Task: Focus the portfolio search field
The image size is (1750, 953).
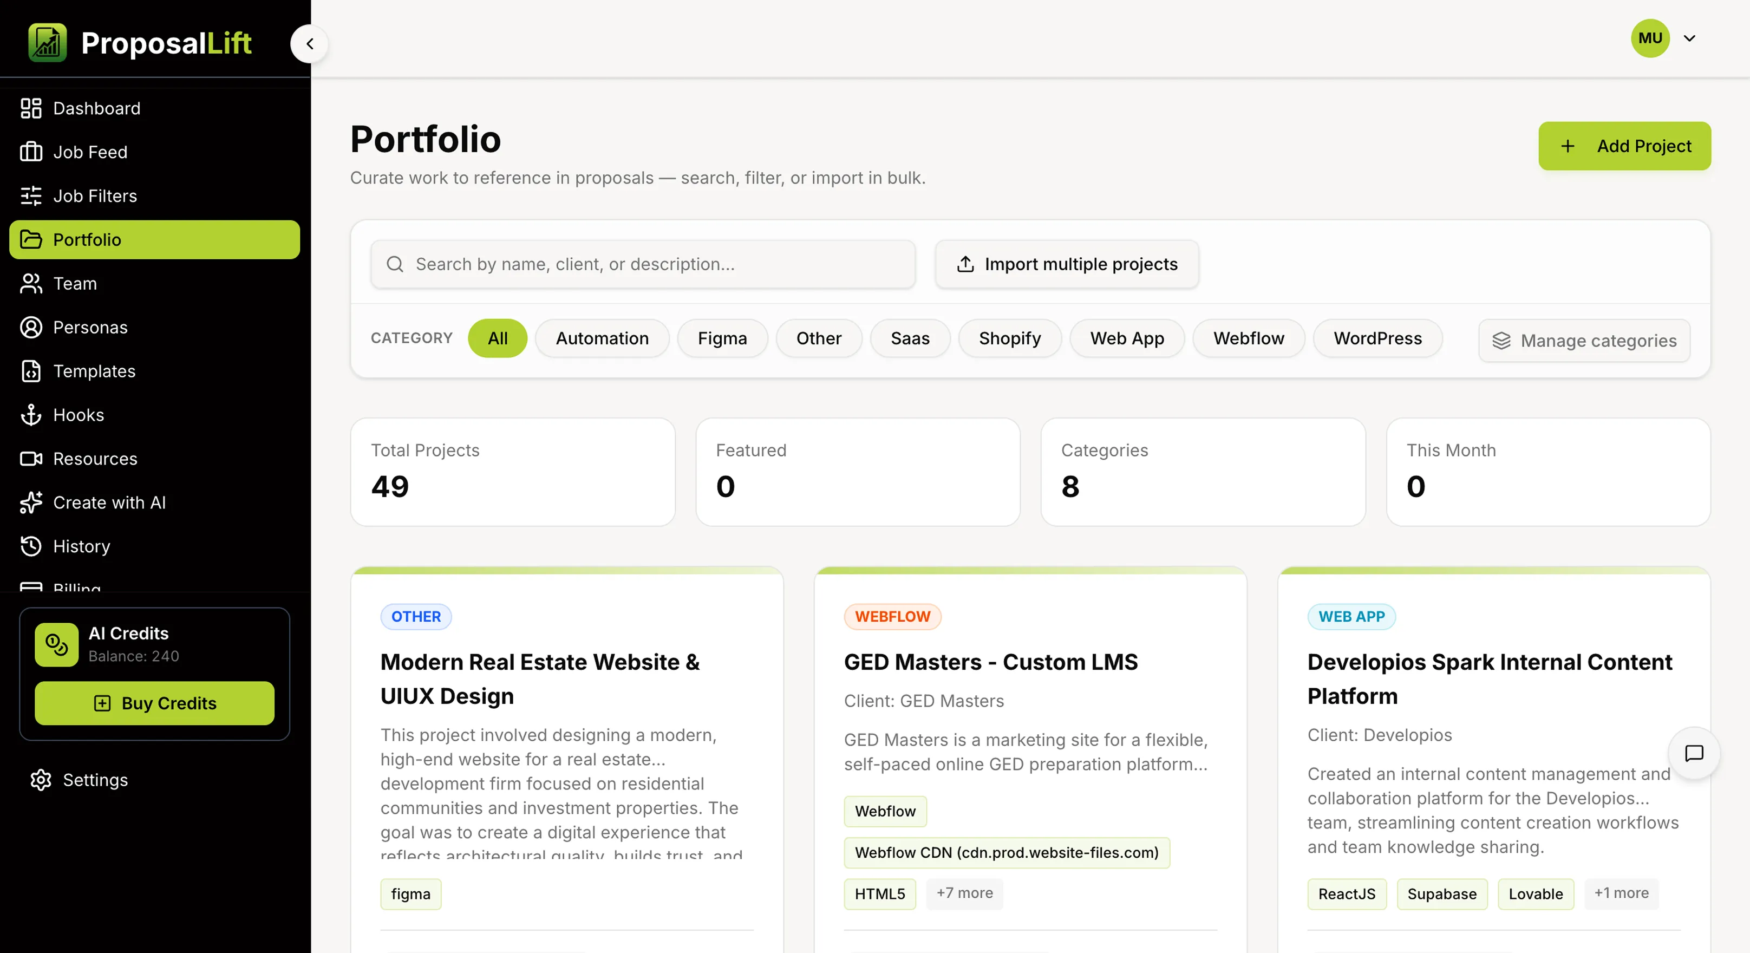Action: click(x=643, y=264)
